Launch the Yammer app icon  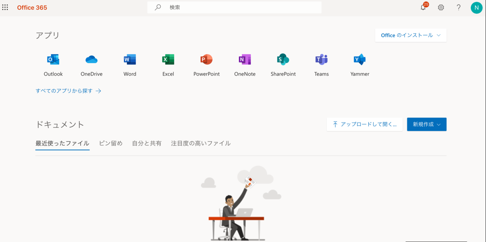pyautogui.click(x=360, y=59)
